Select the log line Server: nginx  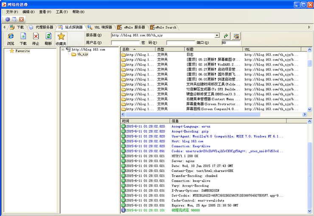pos(214,161)
